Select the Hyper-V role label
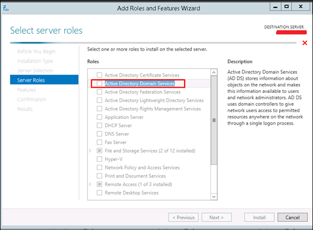Viewport: 313px width, 230px height. coord(114,159)
